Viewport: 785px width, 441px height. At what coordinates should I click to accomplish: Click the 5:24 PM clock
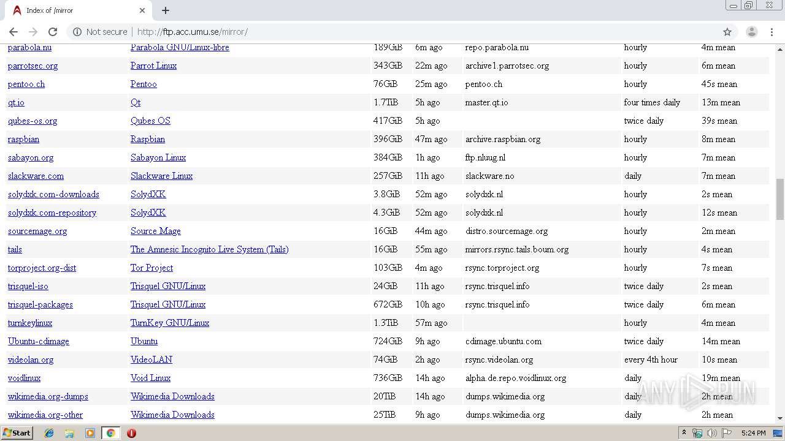753,433
